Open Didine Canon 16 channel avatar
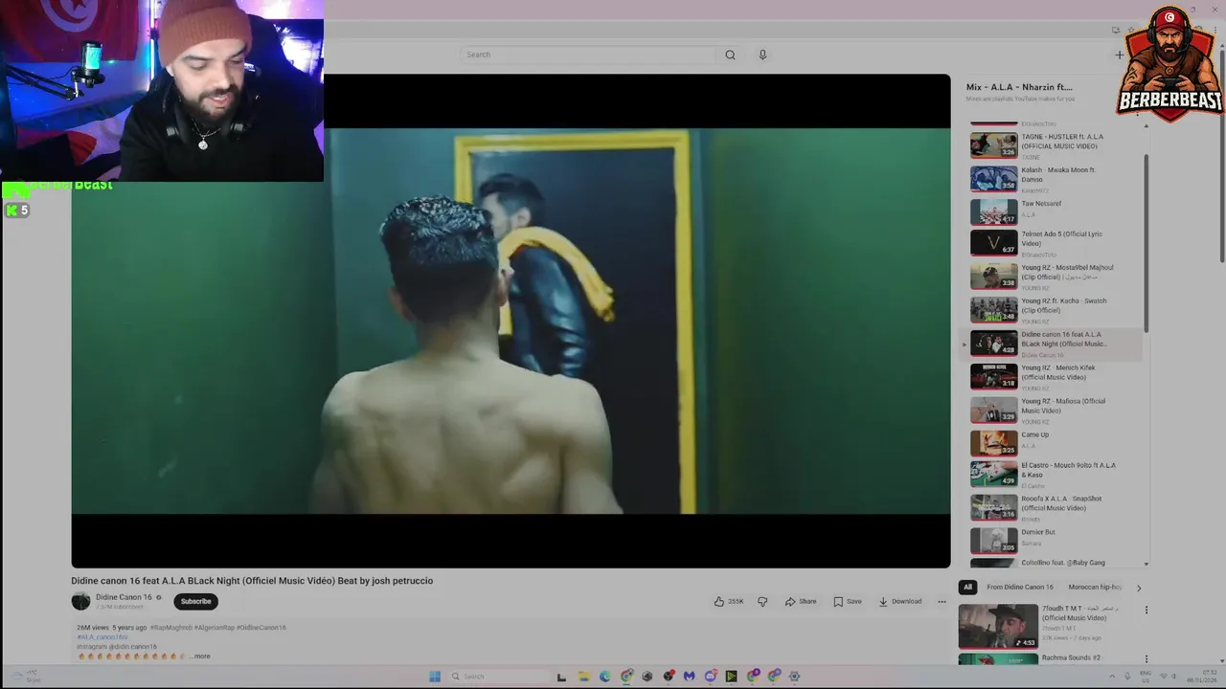Viewport: 1226px width, 689px height. [80, 601]
